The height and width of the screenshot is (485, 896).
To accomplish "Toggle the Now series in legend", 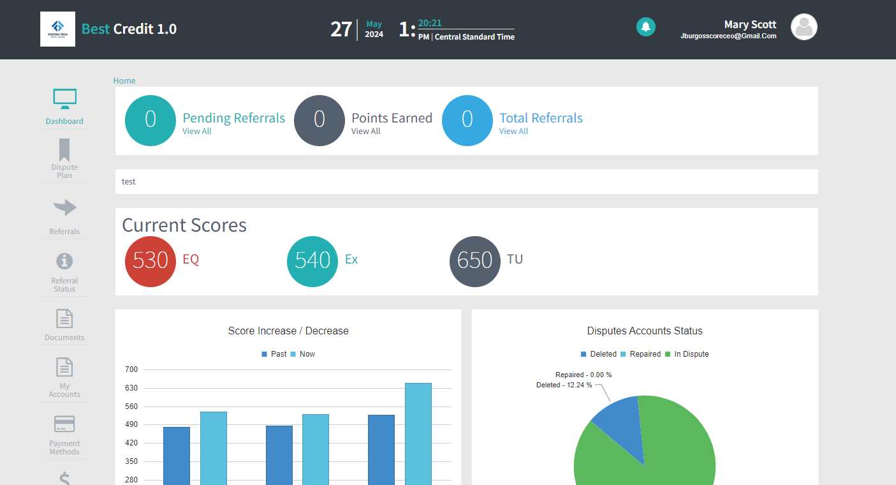I will 303,354.
